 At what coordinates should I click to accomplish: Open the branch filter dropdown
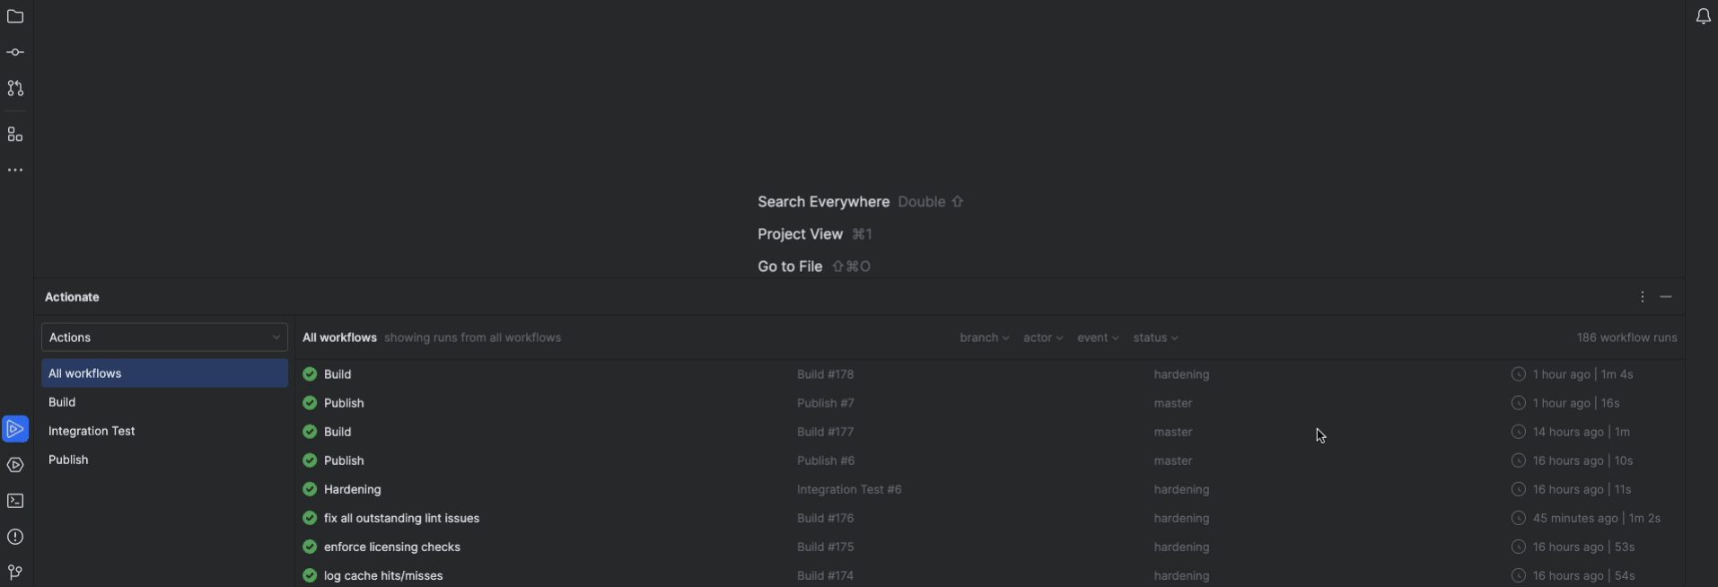(x=984, y=338)
